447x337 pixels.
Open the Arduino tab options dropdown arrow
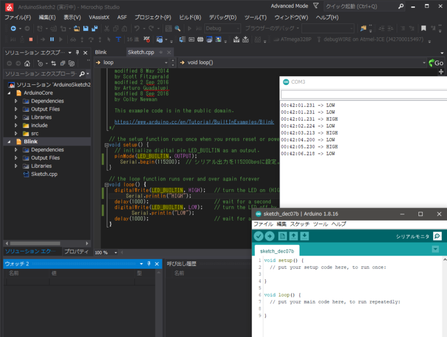435,249
